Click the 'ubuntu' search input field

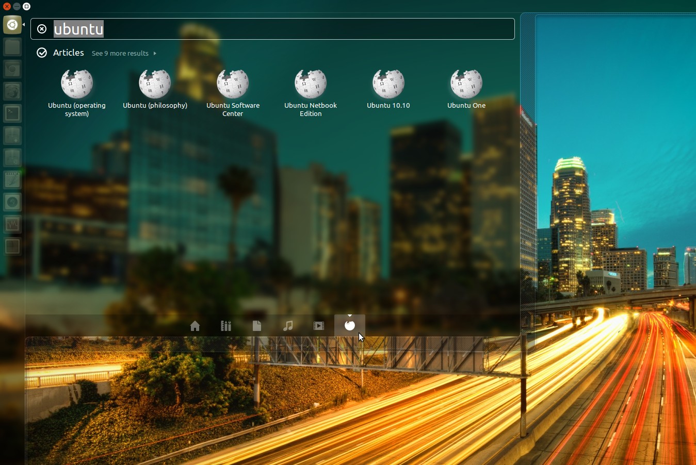coord(272,29)
